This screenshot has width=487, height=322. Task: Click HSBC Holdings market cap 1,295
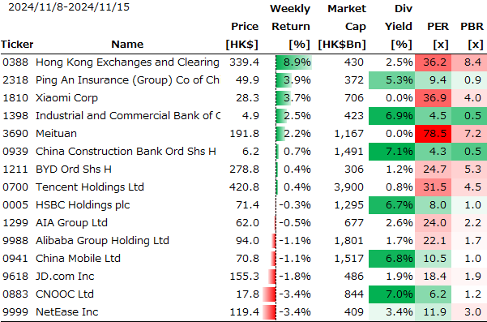point(348,205)
